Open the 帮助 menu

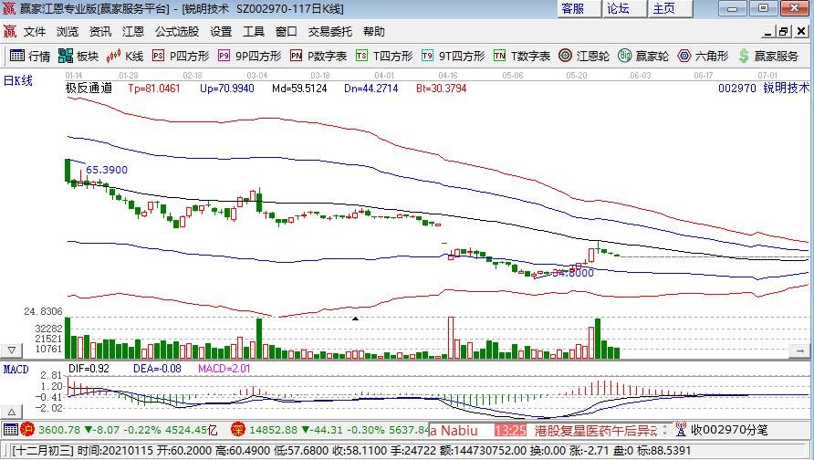(374, 32)
